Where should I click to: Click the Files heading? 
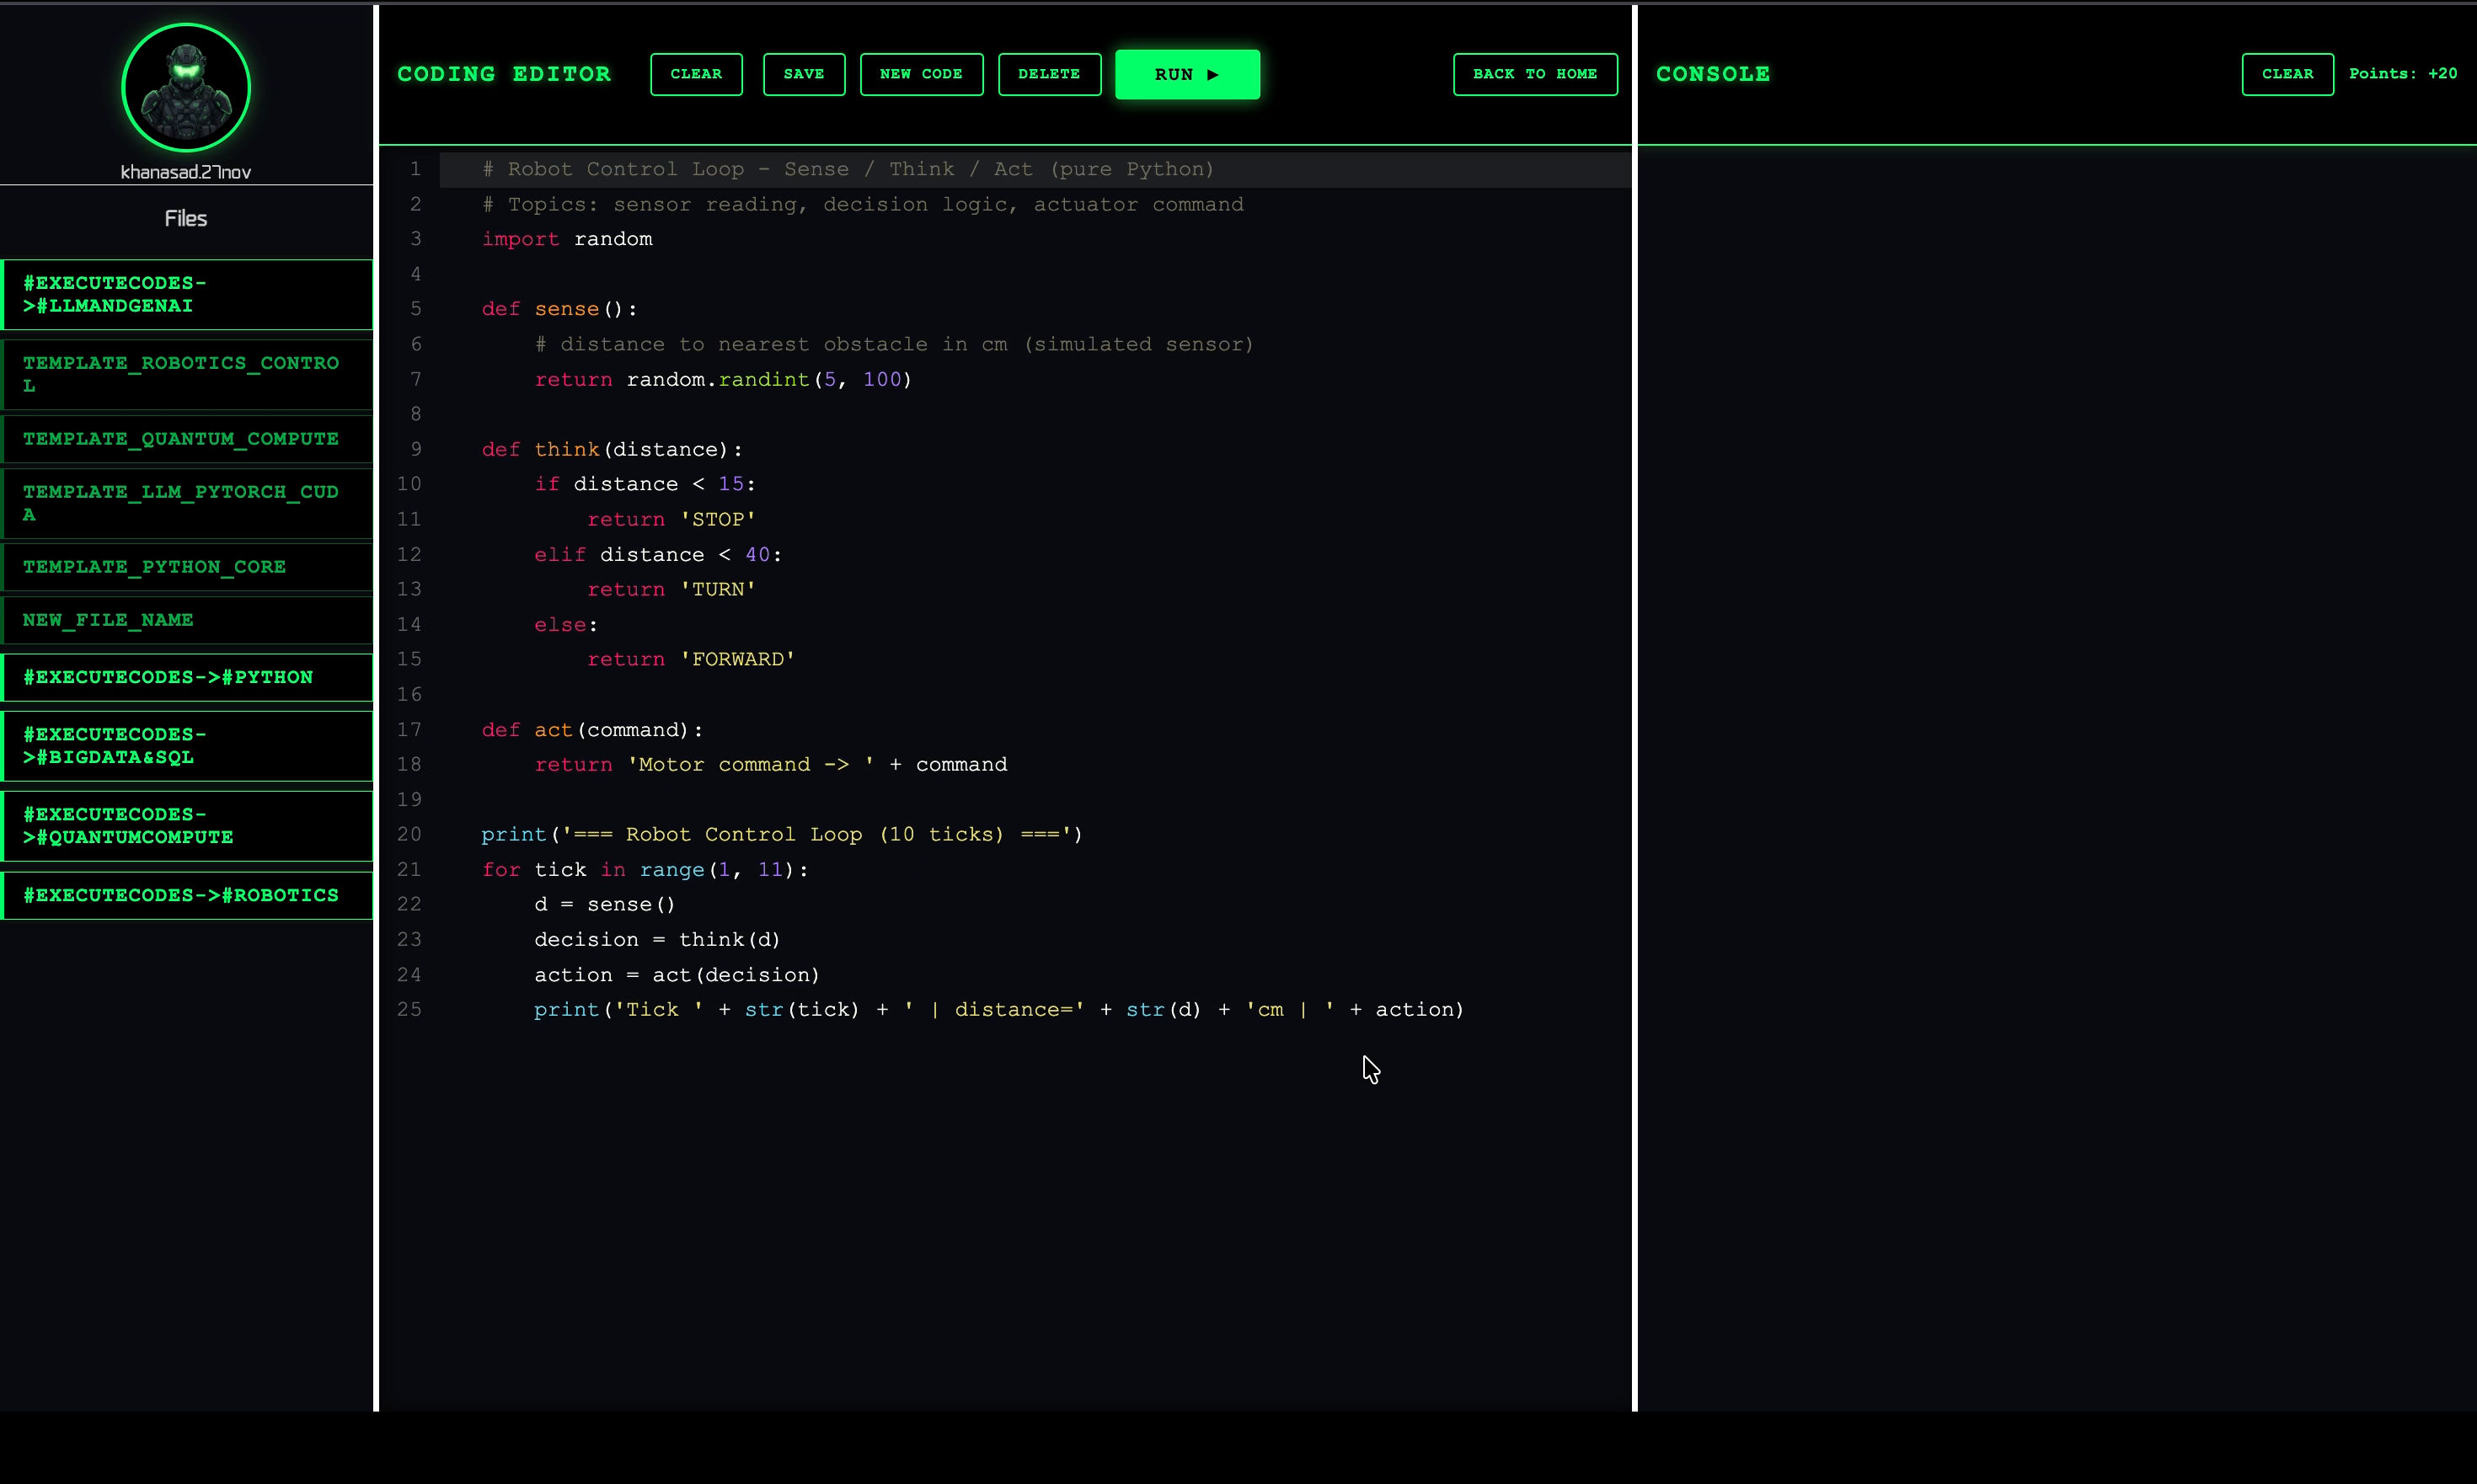coord(186,218)
